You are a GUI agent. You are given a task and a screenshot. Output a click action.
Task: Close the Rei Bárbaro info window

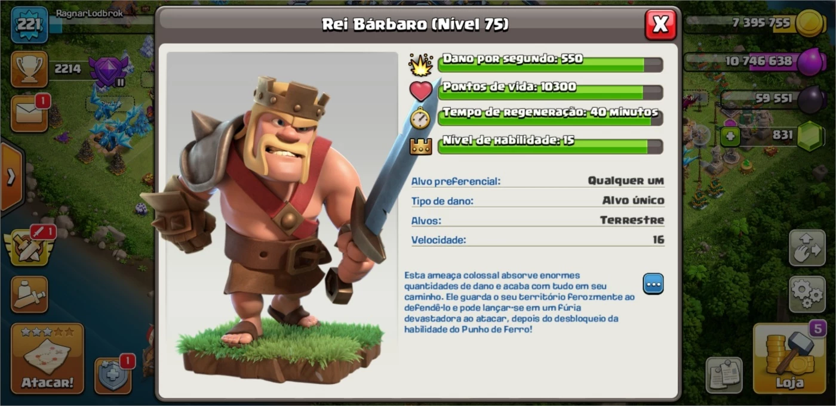[x=660, y=24]
